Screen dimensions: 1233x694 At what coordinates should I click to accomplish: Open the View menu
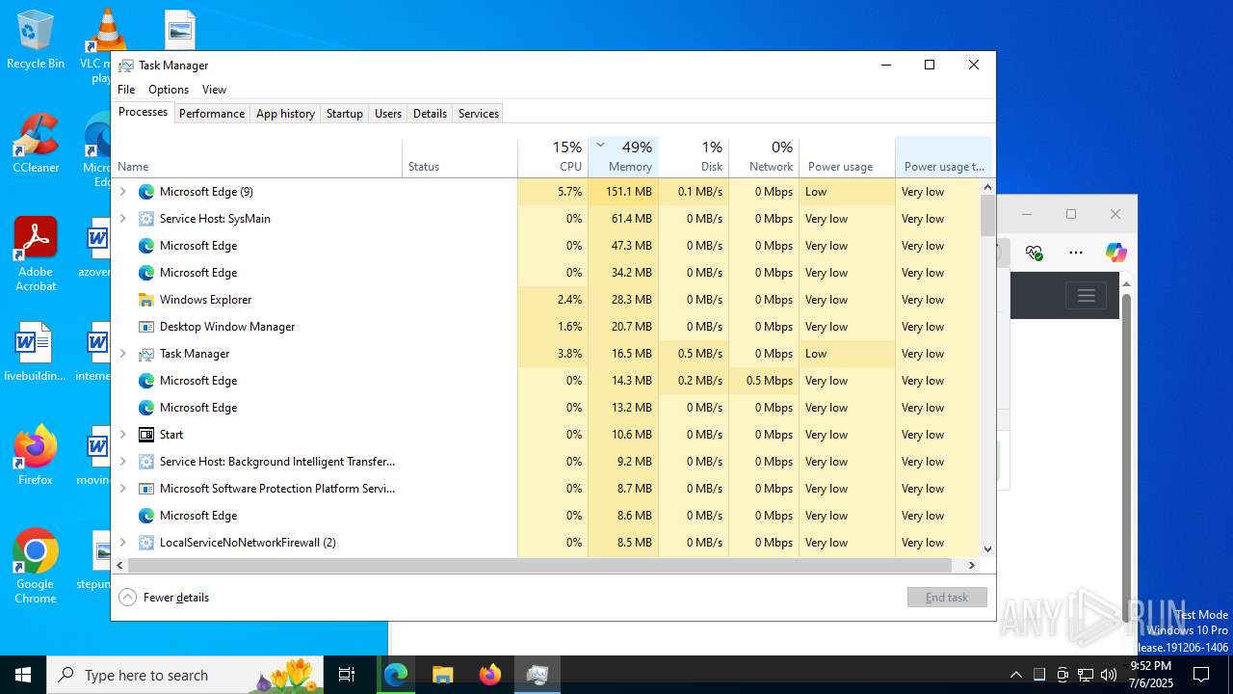[x=214, y=90]
